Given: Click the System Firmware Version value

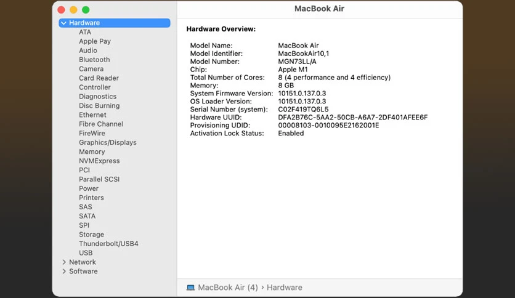Looking at the screenshot, I should point(302,93).
